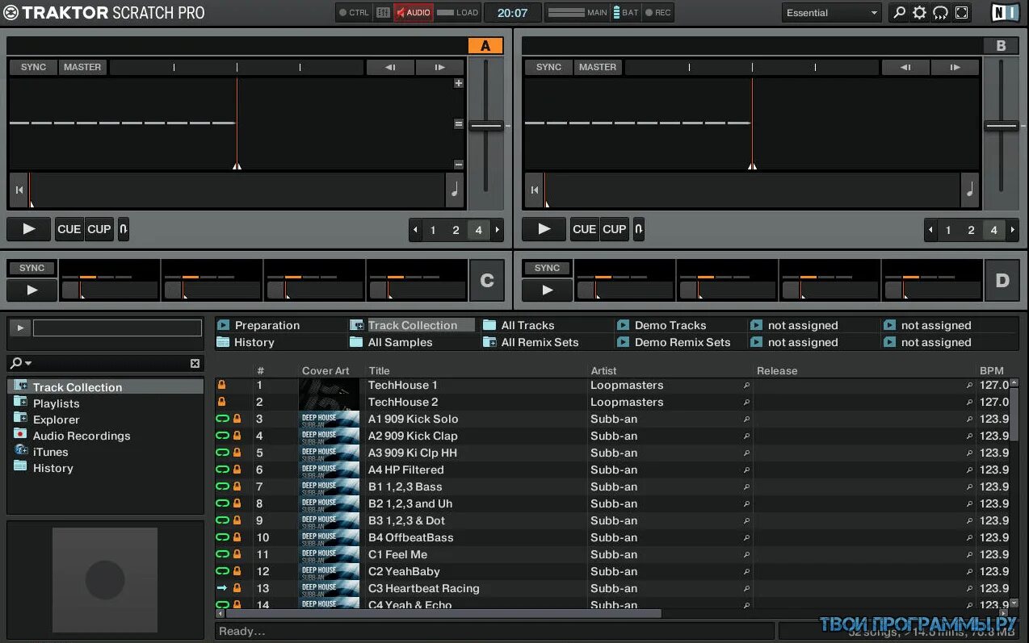Click the Deck D letter button
1029x643 pixels.
coord(1002,281)
